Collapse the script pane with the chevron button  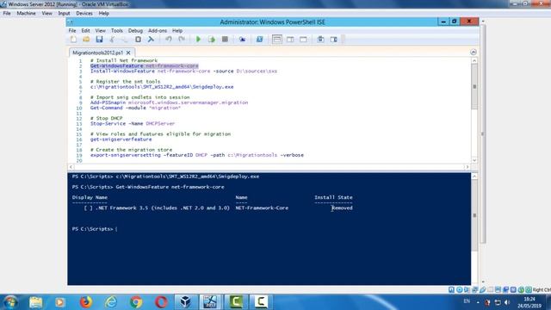pyautogui.click(x=474, y=53)
